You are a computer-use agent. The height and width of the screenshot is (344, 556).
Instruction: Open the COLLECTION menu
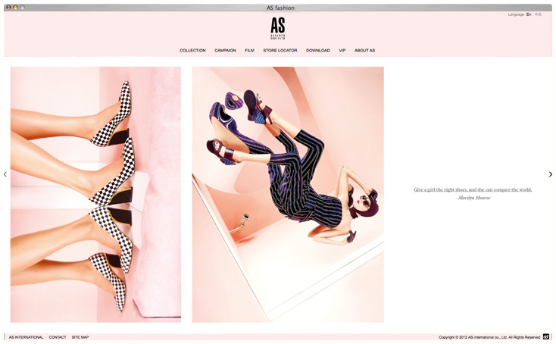[192, 50]
